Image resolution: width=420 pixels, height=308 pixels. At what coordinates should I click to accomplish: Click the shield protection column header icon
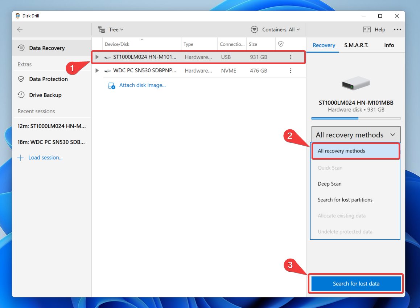coord(280,44)
